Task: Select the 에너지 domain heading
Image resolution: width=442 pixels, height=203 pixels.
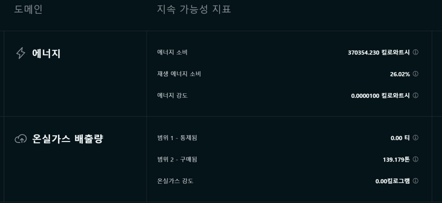Action: (x=46, y=53)
